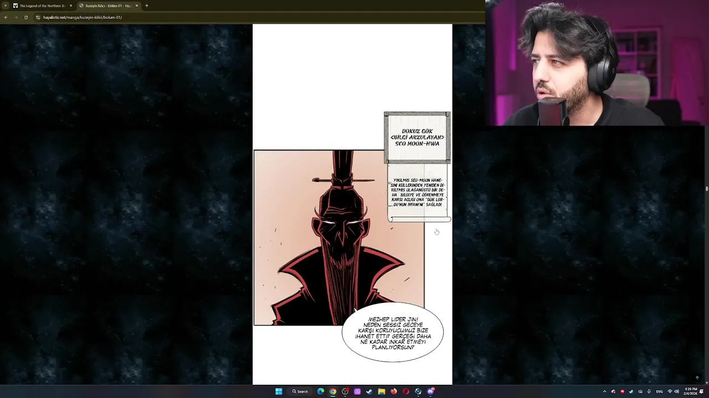709x398 pixels.
Task: Close the Kuzeyin Kılıcı tab
Action: [137, 6]
